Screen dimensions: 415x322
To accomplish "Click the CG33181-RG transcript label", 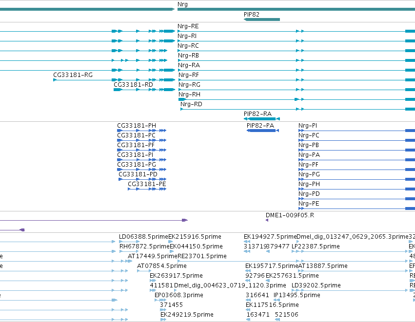I will coord(73,75).
